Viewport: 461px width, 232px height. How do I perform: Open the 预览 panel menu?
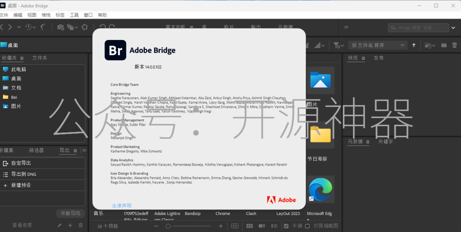(x=363, y=58)
